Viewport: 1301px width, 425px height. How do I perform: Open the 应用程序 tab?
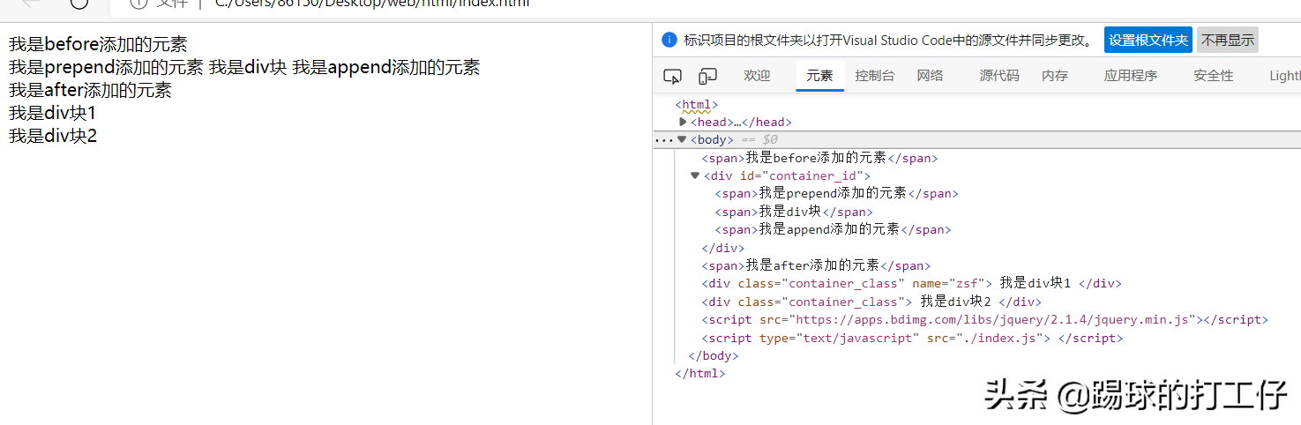(1131, 76)
